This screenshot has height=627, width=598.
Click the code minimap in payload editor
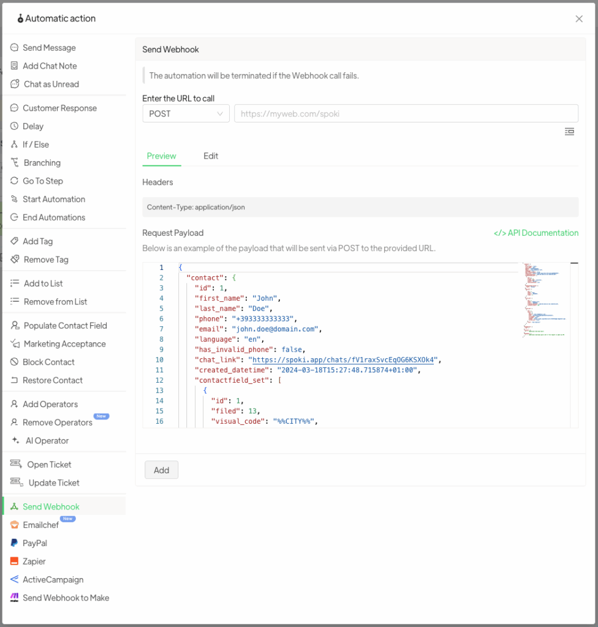coord(543,300)
